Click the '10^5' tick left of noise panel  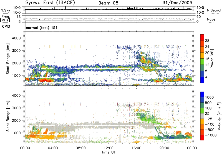17,8
